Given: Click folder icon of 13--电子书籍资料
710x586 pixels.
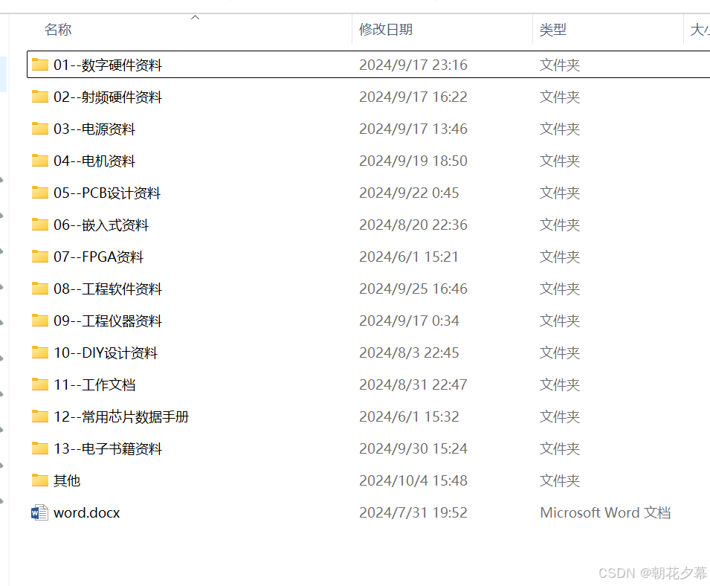Looking at the screenshot, I should [40, 448].
